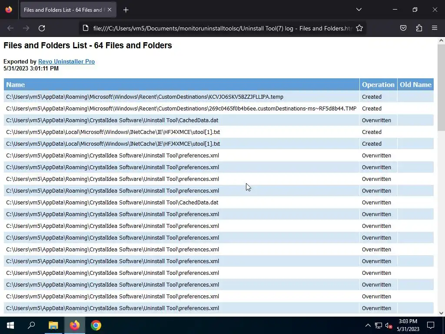The image size is (445, 334).
Task: Open the Firefox View icon
Action: (x=9, y=10)
